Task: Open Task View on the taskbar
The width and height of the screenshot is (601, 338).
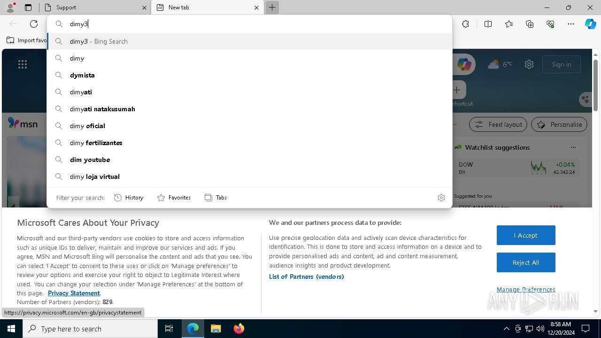Action: (169, 329)
